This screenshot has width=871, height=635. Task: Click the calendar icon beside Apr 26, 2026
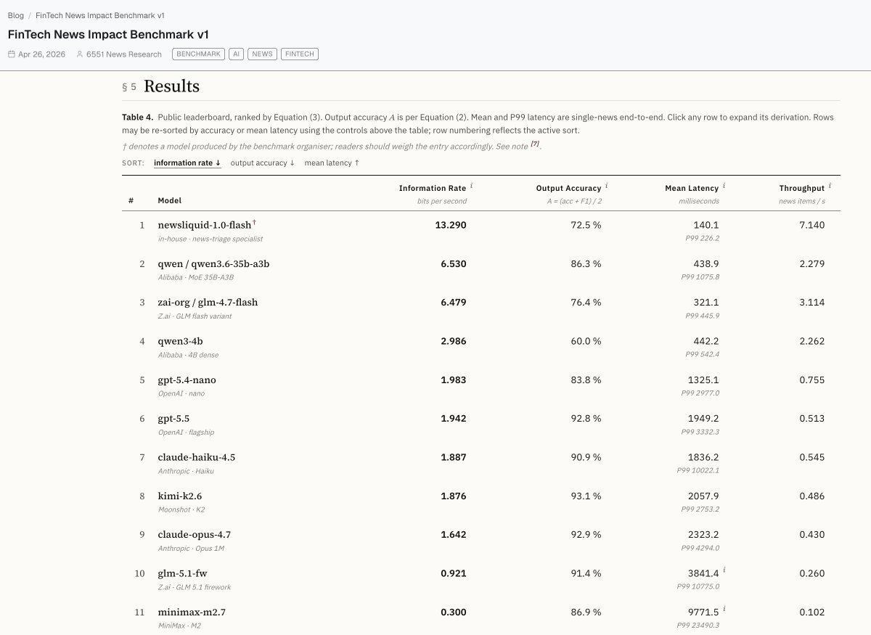(12, 54)
